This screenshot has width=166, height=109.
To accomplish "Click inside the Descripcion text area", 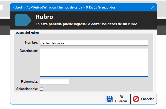I will [x=94, y=62].
